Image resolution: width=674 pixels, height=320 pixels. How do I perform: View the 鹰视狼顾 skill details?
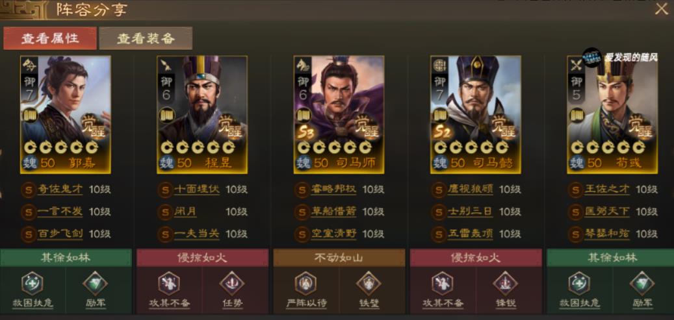(x=470, y=189)
